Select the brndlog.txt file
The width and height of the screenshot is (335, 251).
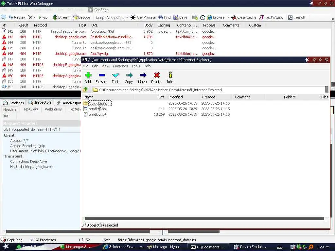point(97,114)
